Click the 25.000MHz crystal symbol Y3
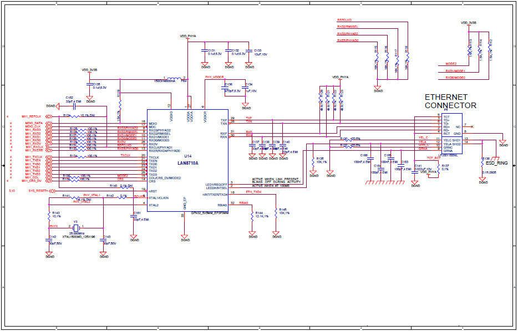 tap(76, 228)
